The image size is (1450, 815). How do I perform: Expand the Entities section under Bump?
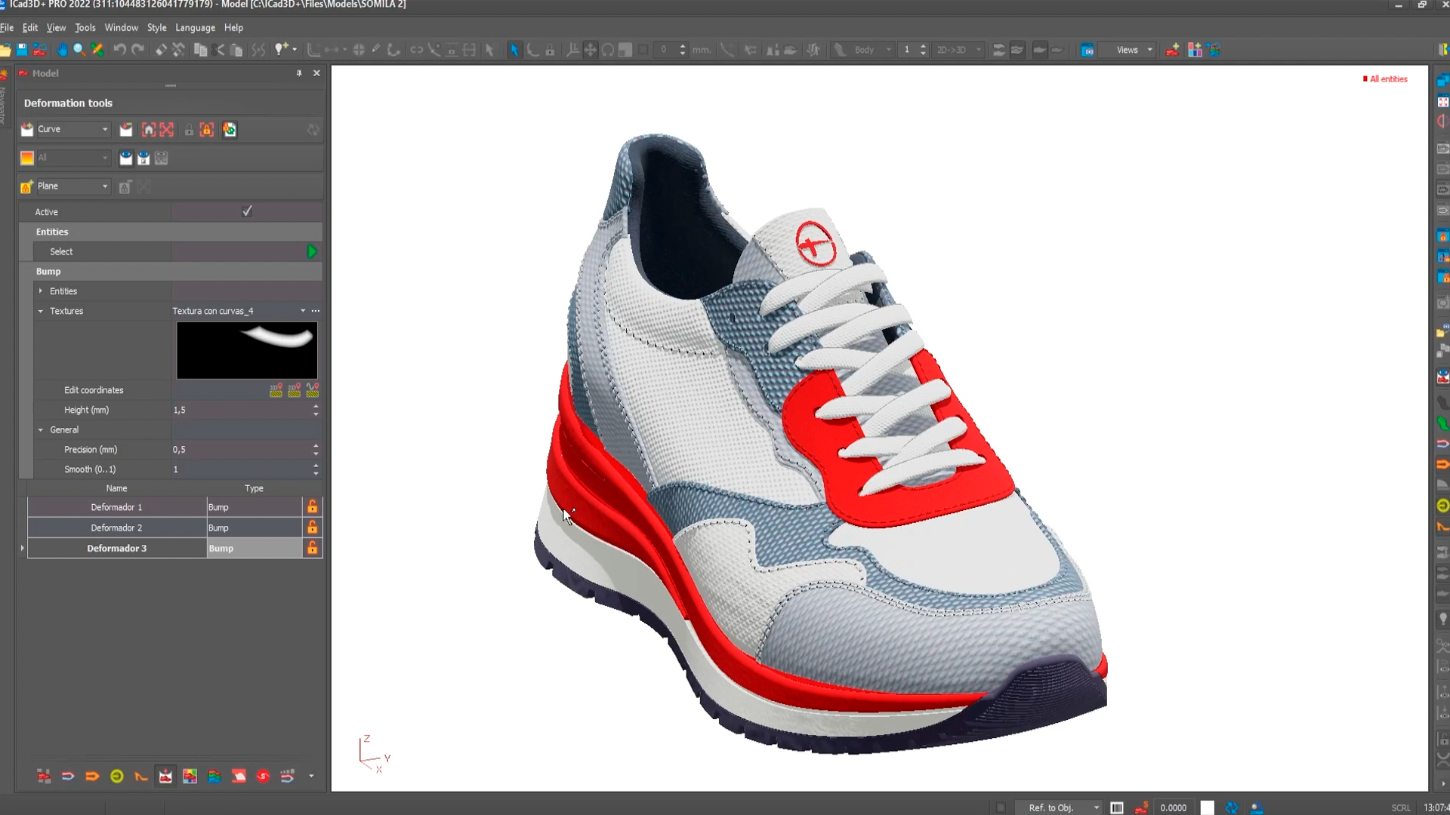point(41,291)
